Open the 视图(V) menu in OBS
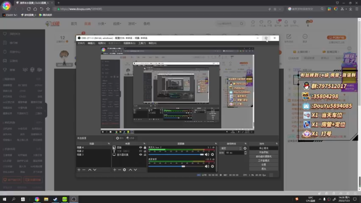This screenshot has width=361, height=203. (x=102, y=43)
